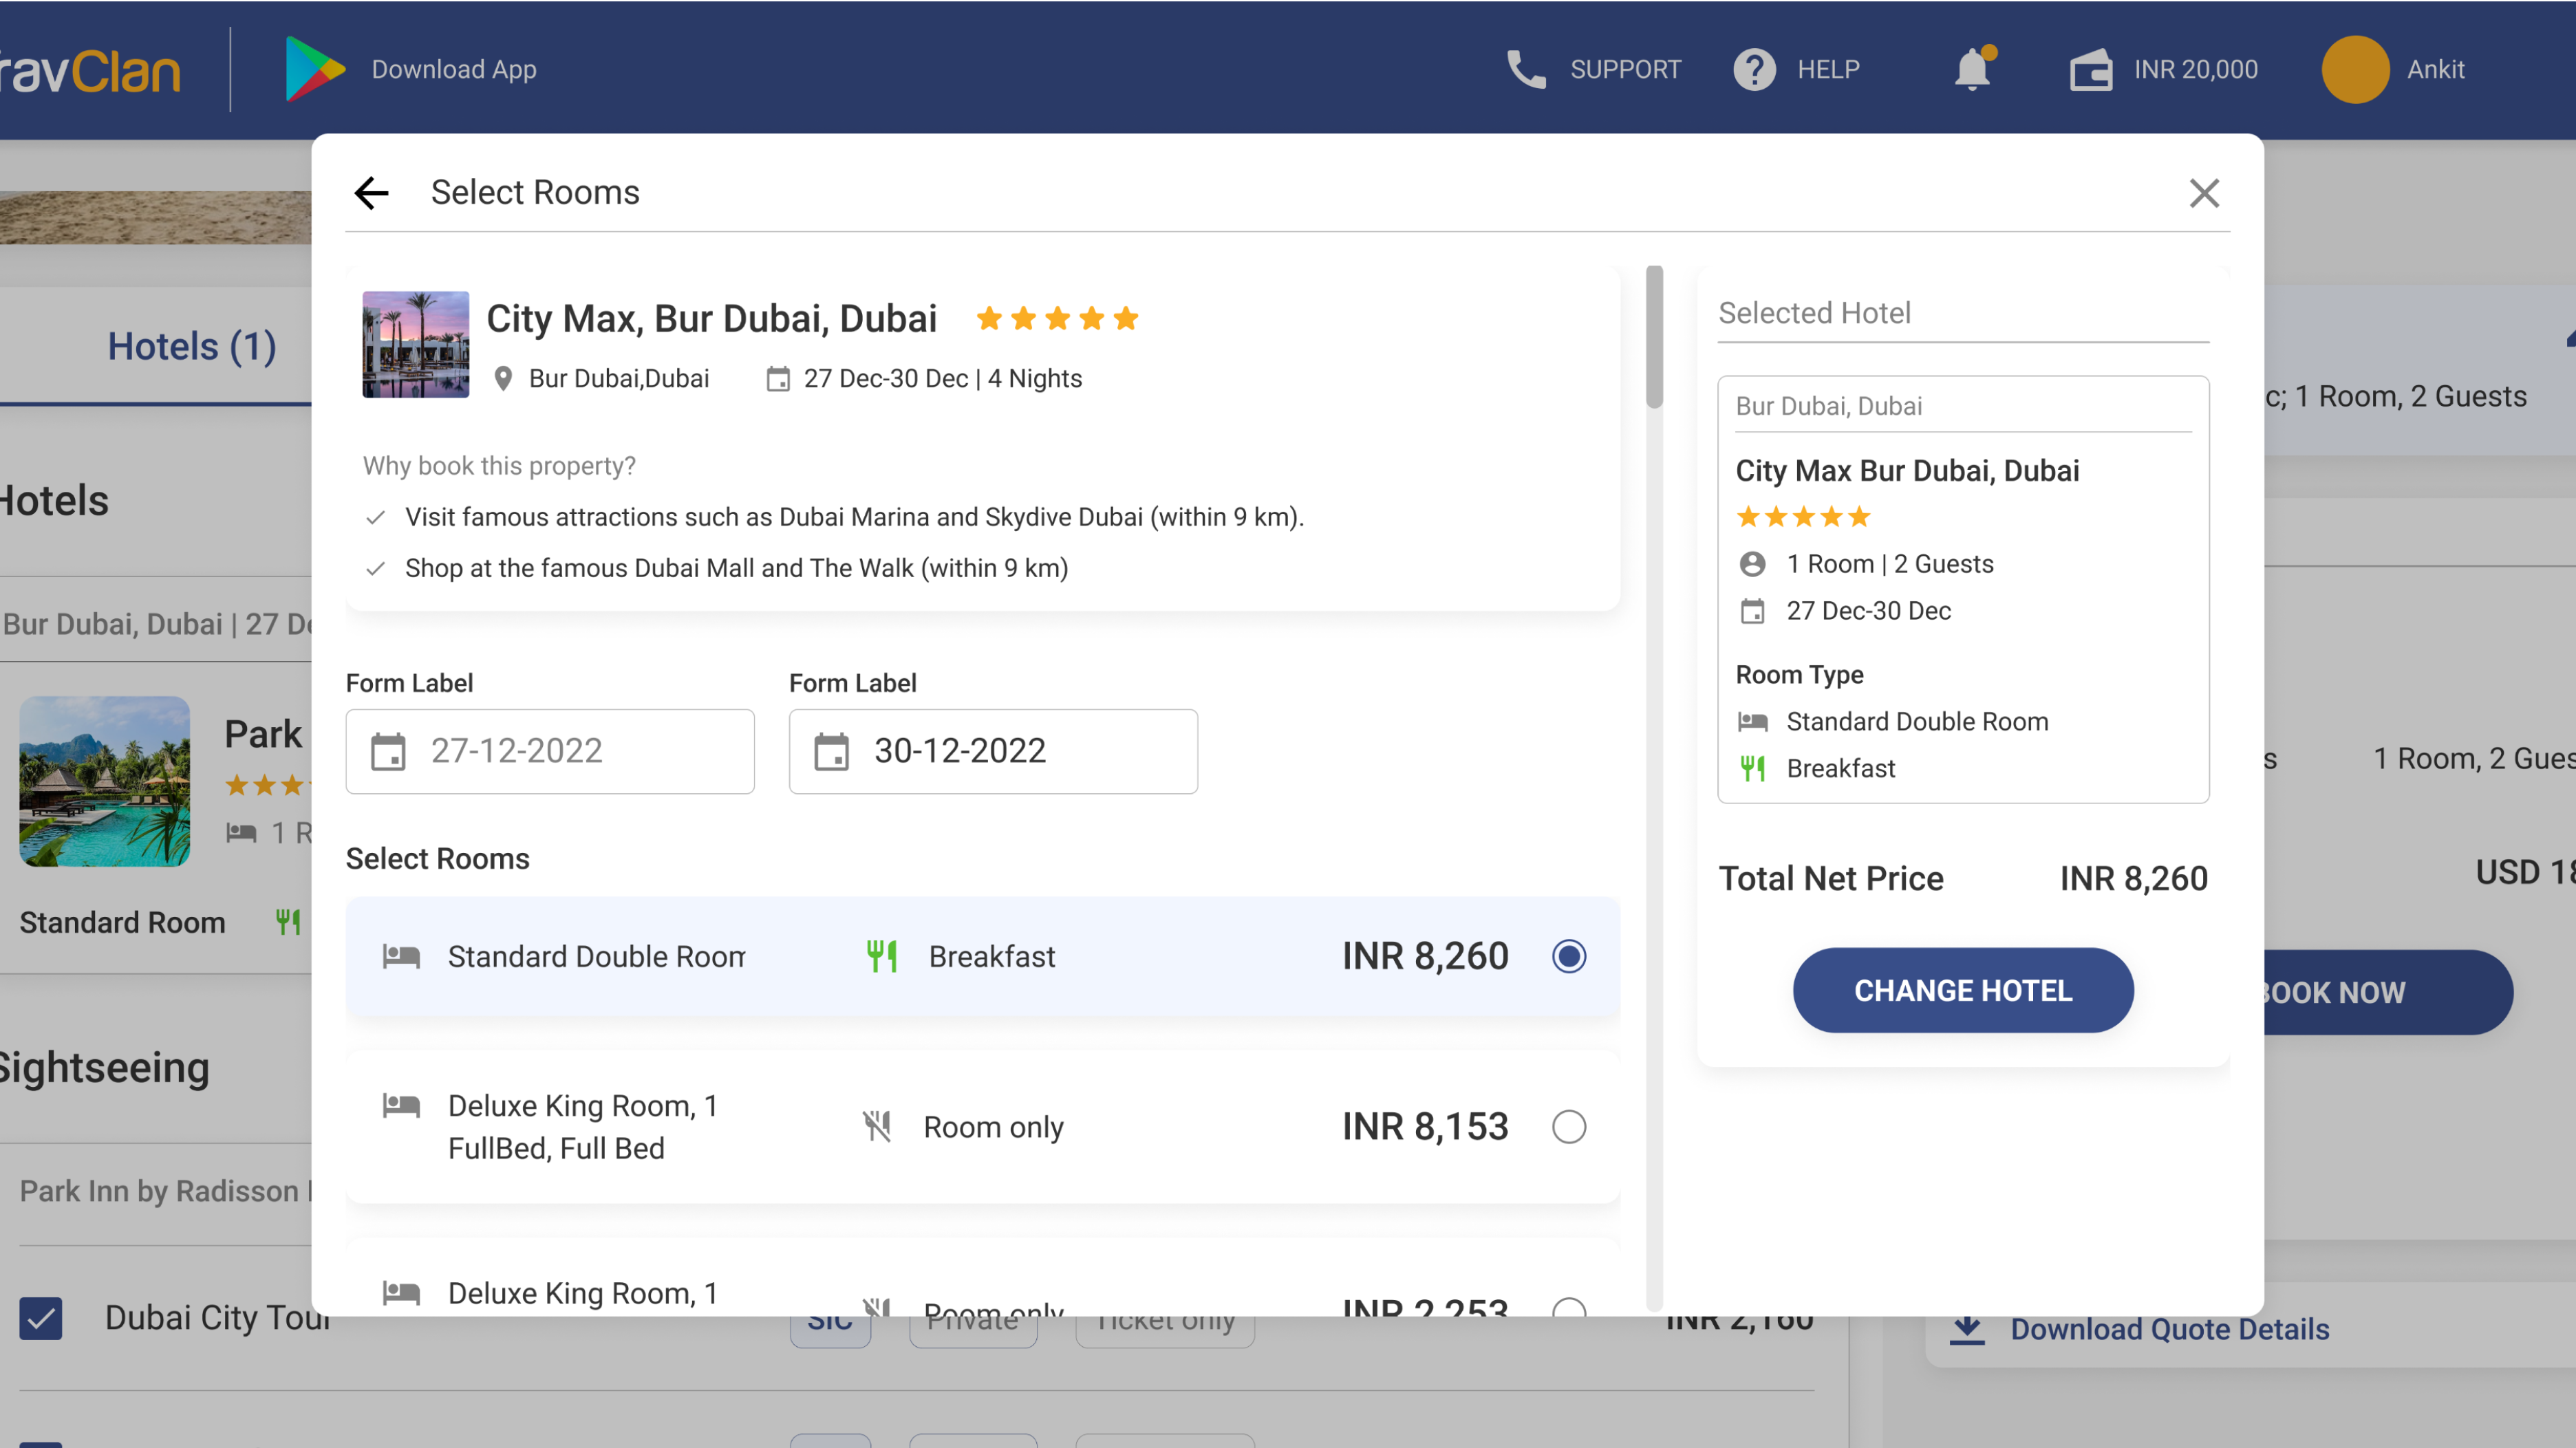
Task: Open the notification bell
Action: point(1973,68)
